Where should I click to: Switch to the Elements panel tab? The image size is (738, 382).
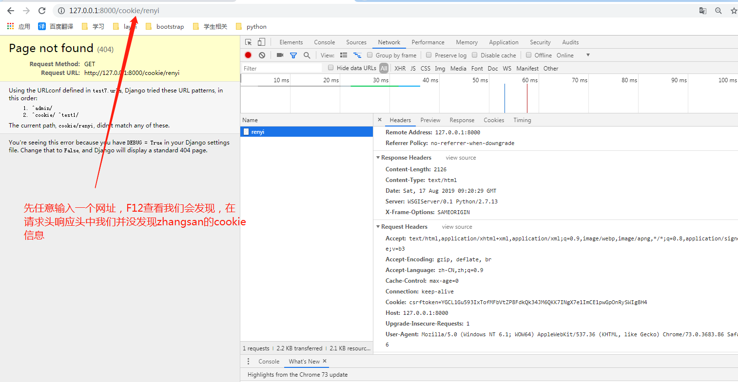pyautogui.click(x=291, y=42)
